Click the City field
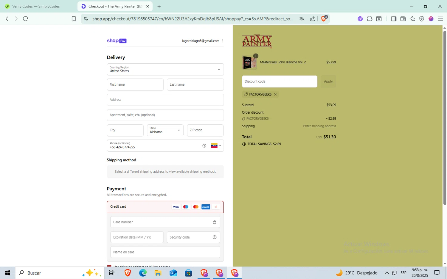The image size is (447, 279). (x=125, y=130)
